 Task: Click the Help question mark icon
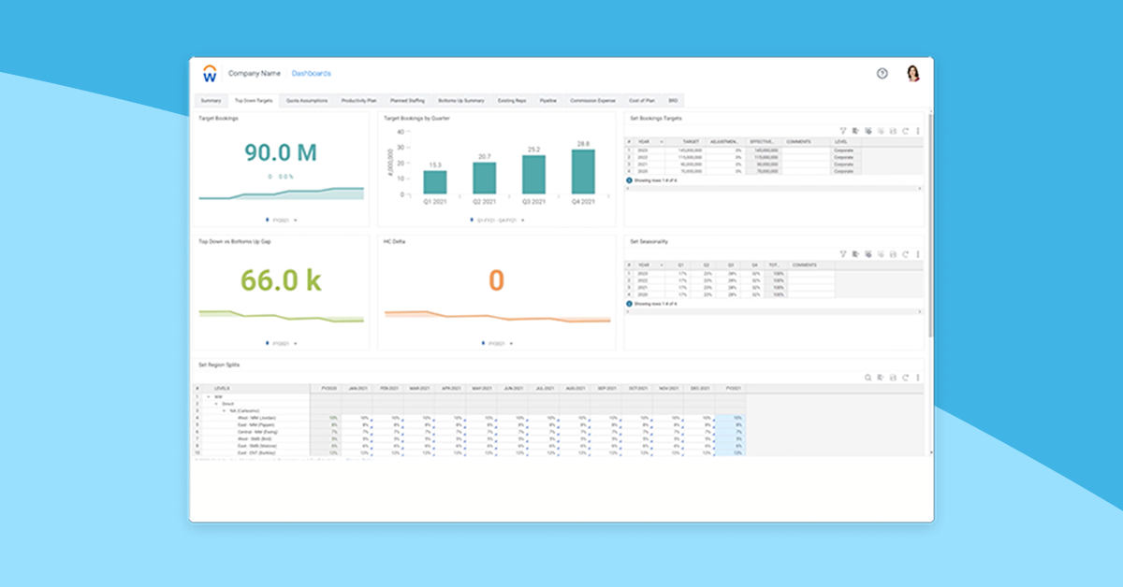[x=881, y=73]
